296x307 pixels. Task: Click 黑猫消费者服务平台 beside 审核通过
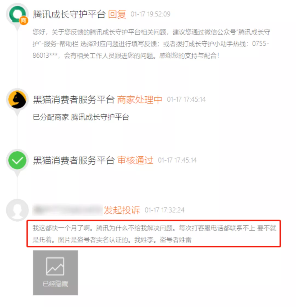pyautogui.click(x=74, y=160)
